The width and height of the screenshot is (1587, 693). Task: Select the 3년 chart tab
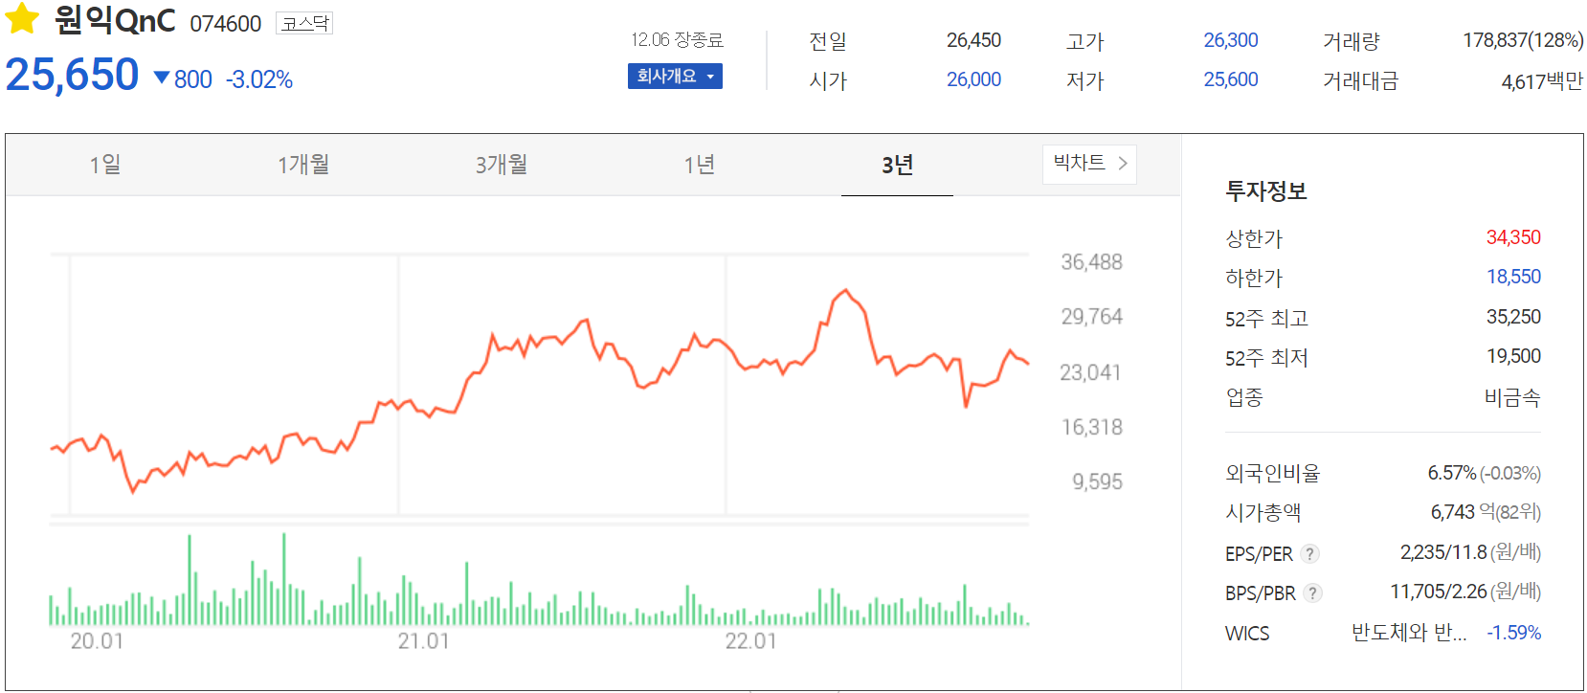[897, 165]
